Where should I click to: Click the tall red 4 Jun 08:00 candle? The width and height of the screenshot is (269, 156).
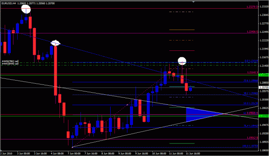56,70
